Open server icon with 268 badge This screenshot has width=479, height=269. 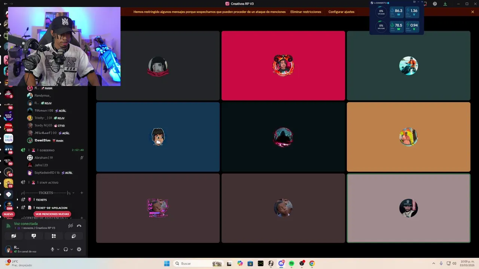pos(8,205)
